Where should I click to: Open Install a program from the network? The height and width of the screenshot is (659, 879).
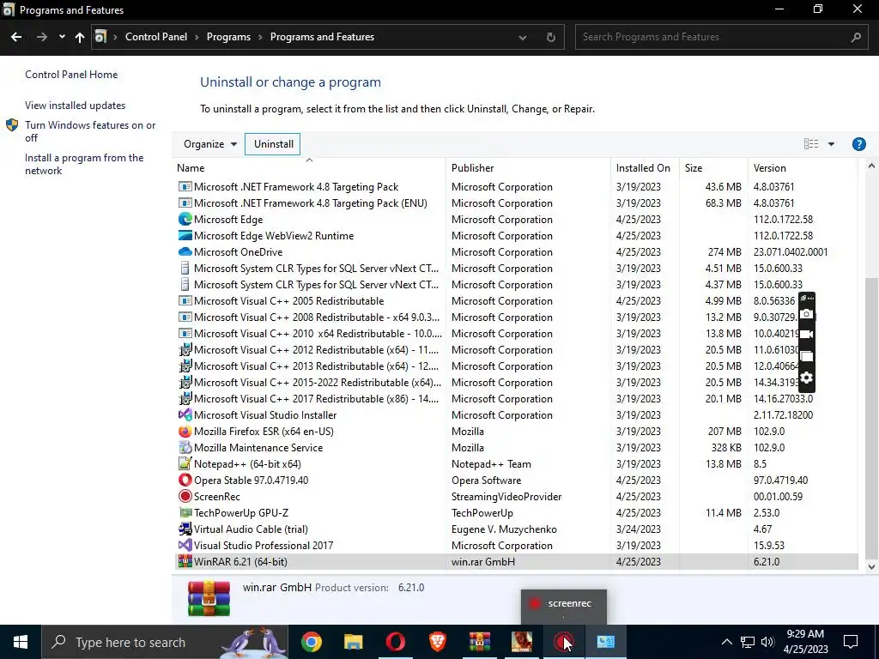point(84,164)
